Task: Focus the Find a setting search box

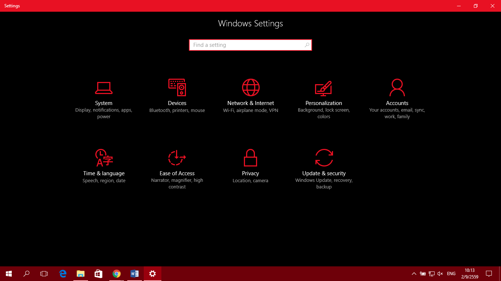Action: [251, 45]
